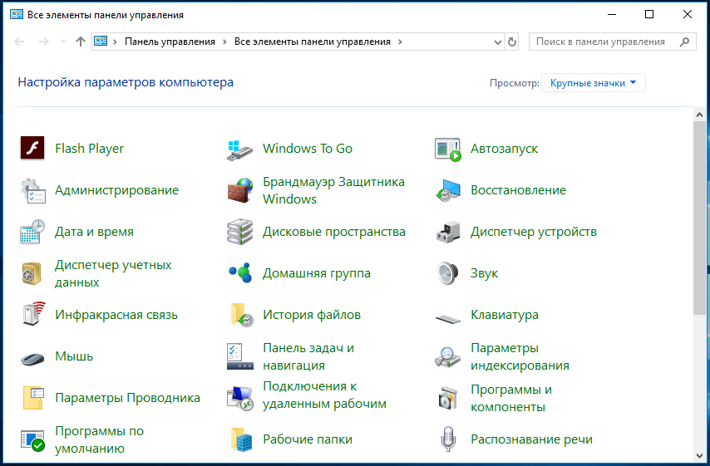Open the Звук link text
The width and height of the screenshot is (710, 466).
pyautogui.click(x=484, y=273)
